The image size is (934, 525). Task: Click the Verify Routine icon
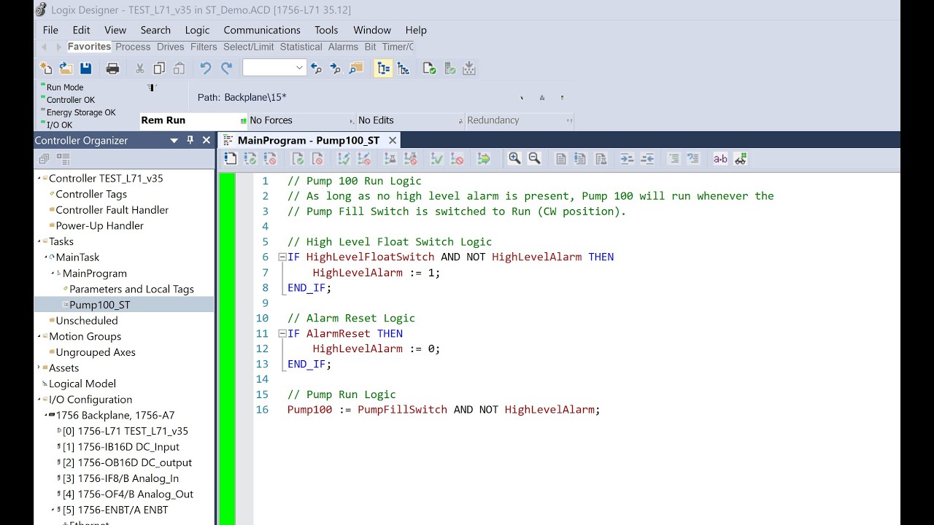click(430, 68)
